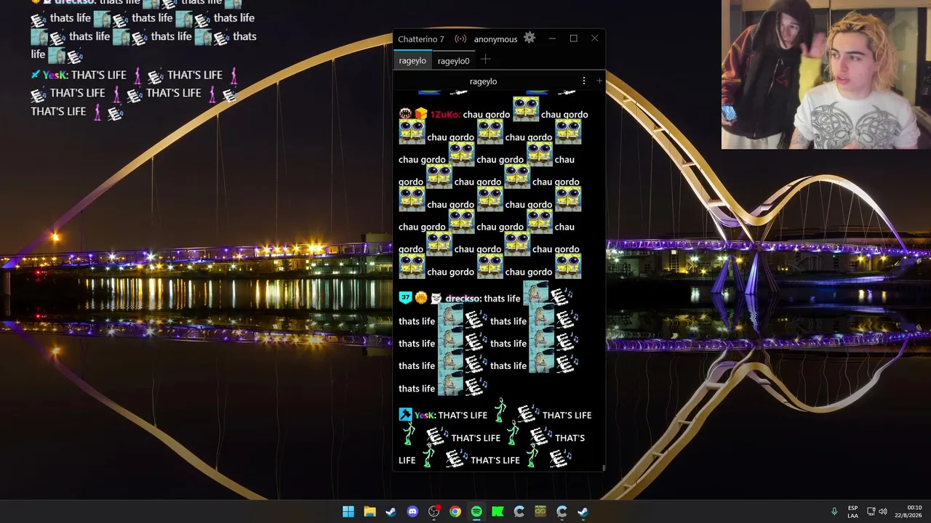931x523 pixels.
Task: Close the Chatterino window
Action: point(594,38)
